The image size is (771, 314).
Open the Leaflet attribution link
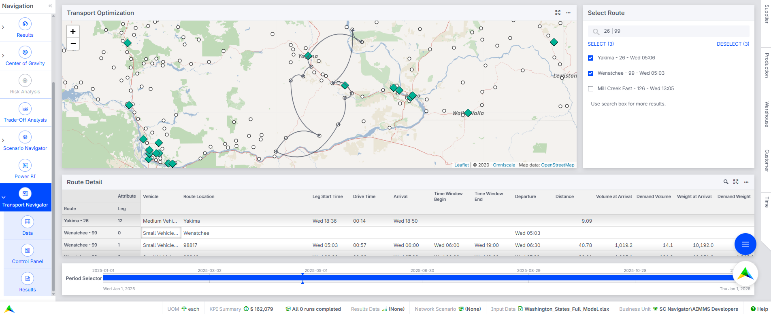tap(462, 165)
